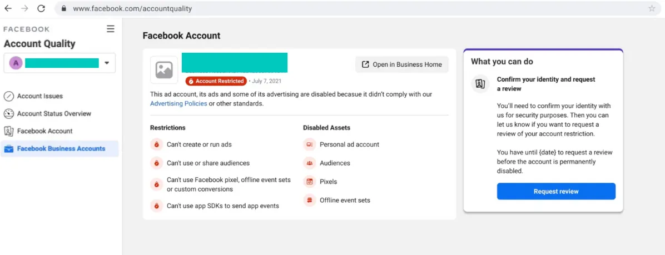
Task: Click icon beside 'Can't create or run ads'
Action: 156,144
